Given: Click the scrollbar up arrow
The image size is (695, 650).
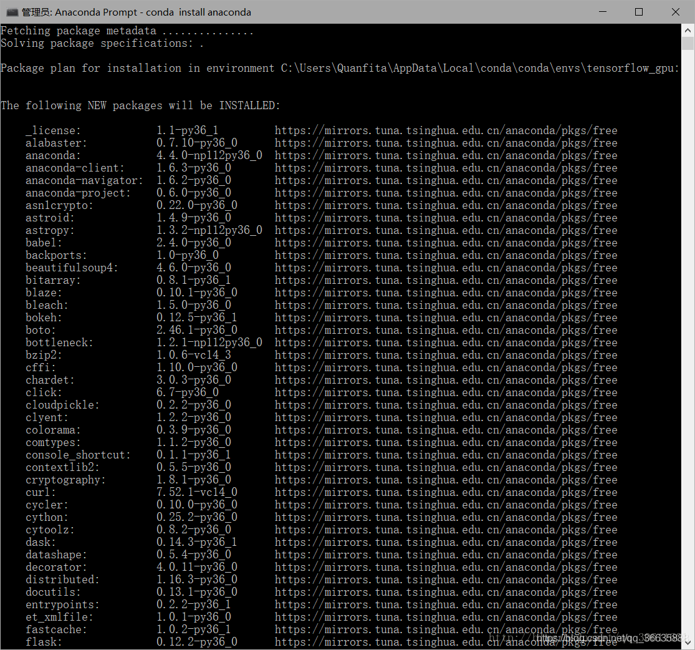Looking at the screenshot, I should [688, 31].
